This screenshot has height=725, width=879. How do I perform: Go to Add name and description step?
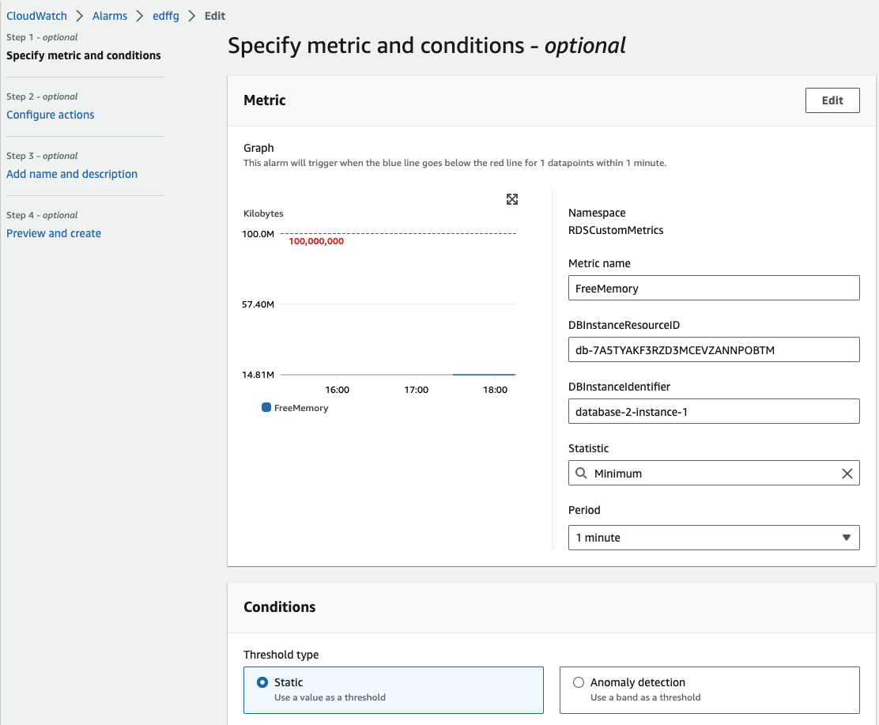[x=72, y=174]
